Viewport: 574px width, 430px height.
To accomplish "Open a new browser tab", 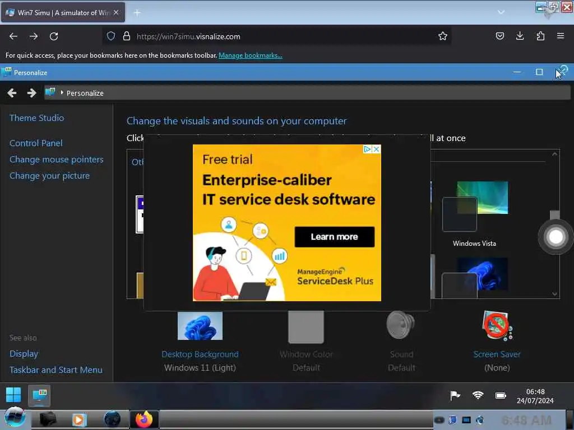I will pos(137,13).
